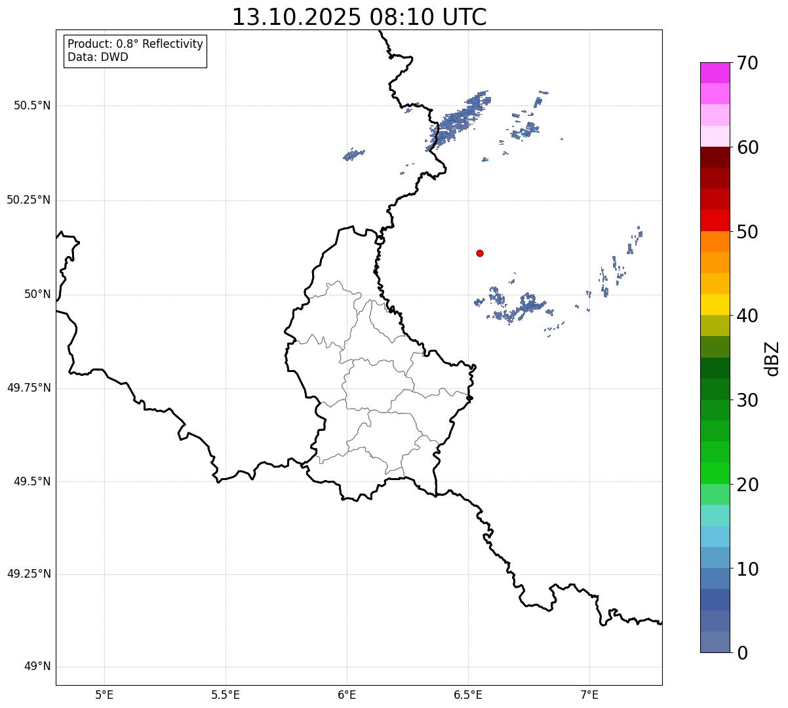The height and width of the screenshot is (708, 788).
Task: Click the colorbar tick value 0
Action: click(741, 653)
